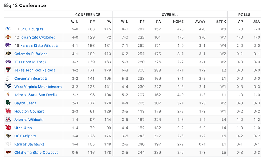Screen dimensions: 262x159
Task: Click the Big 12 Conference heading
Action: 25,5
